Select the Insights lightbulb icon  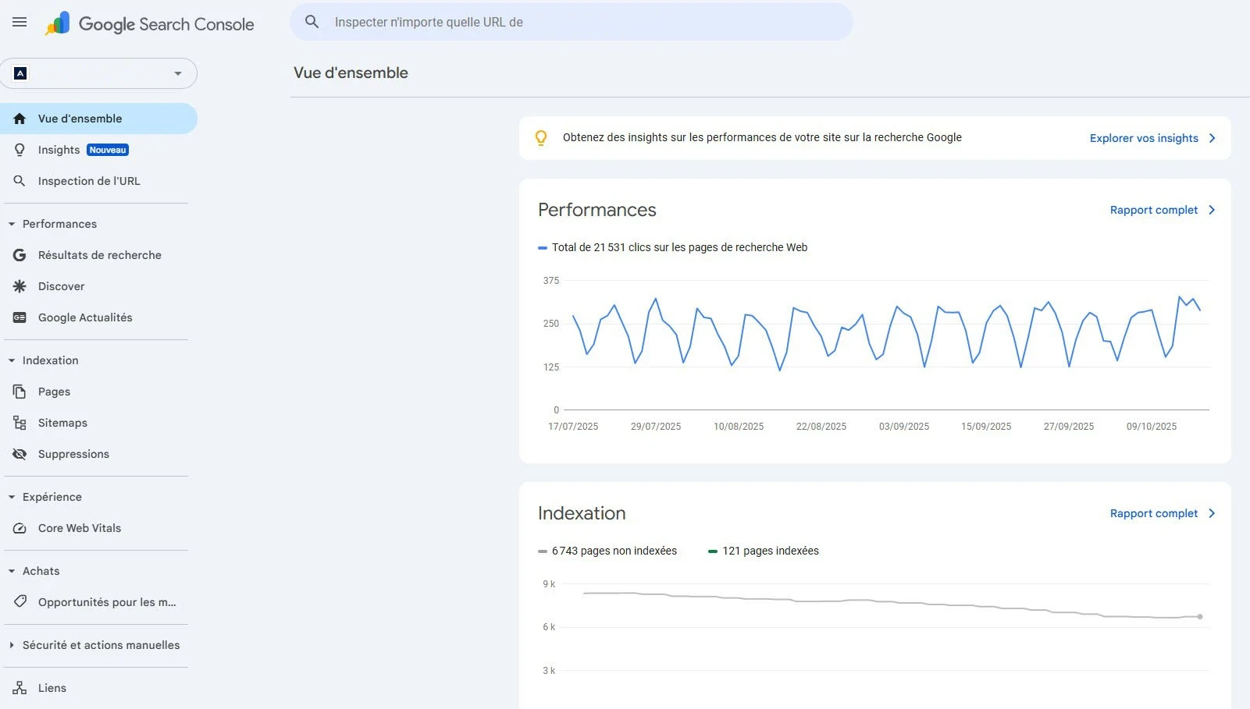pyautogui.click(x=19, y=150)
